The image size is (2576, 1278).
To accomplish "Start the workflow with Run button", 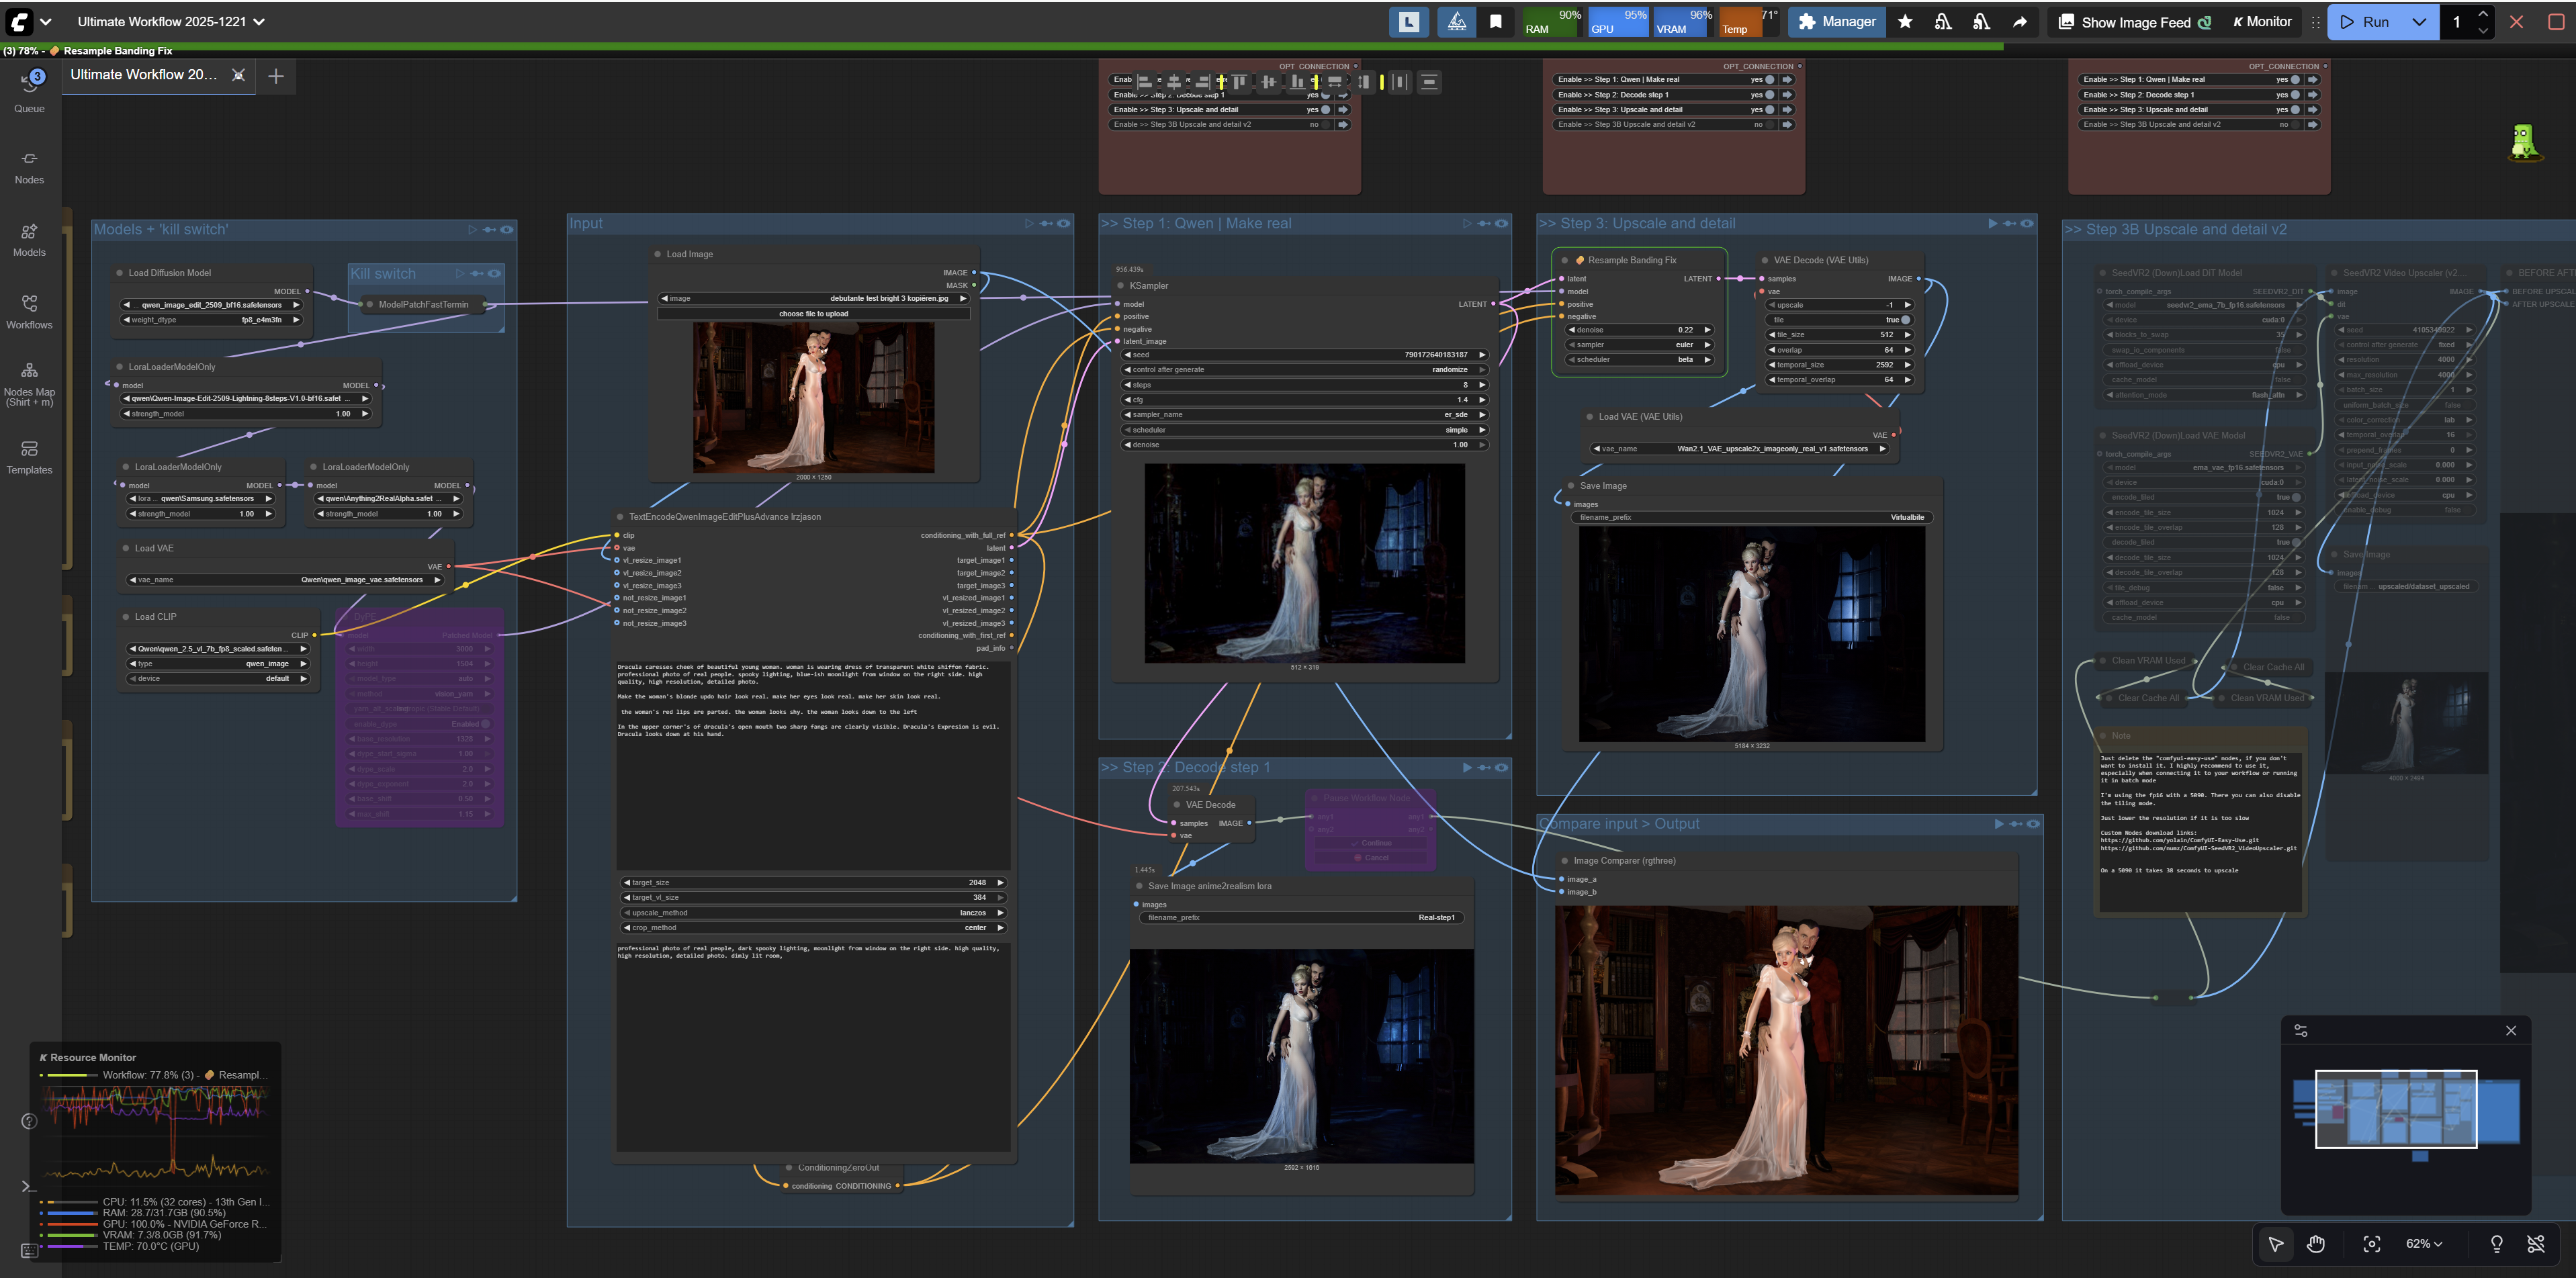I will [x=2366, y=22].
